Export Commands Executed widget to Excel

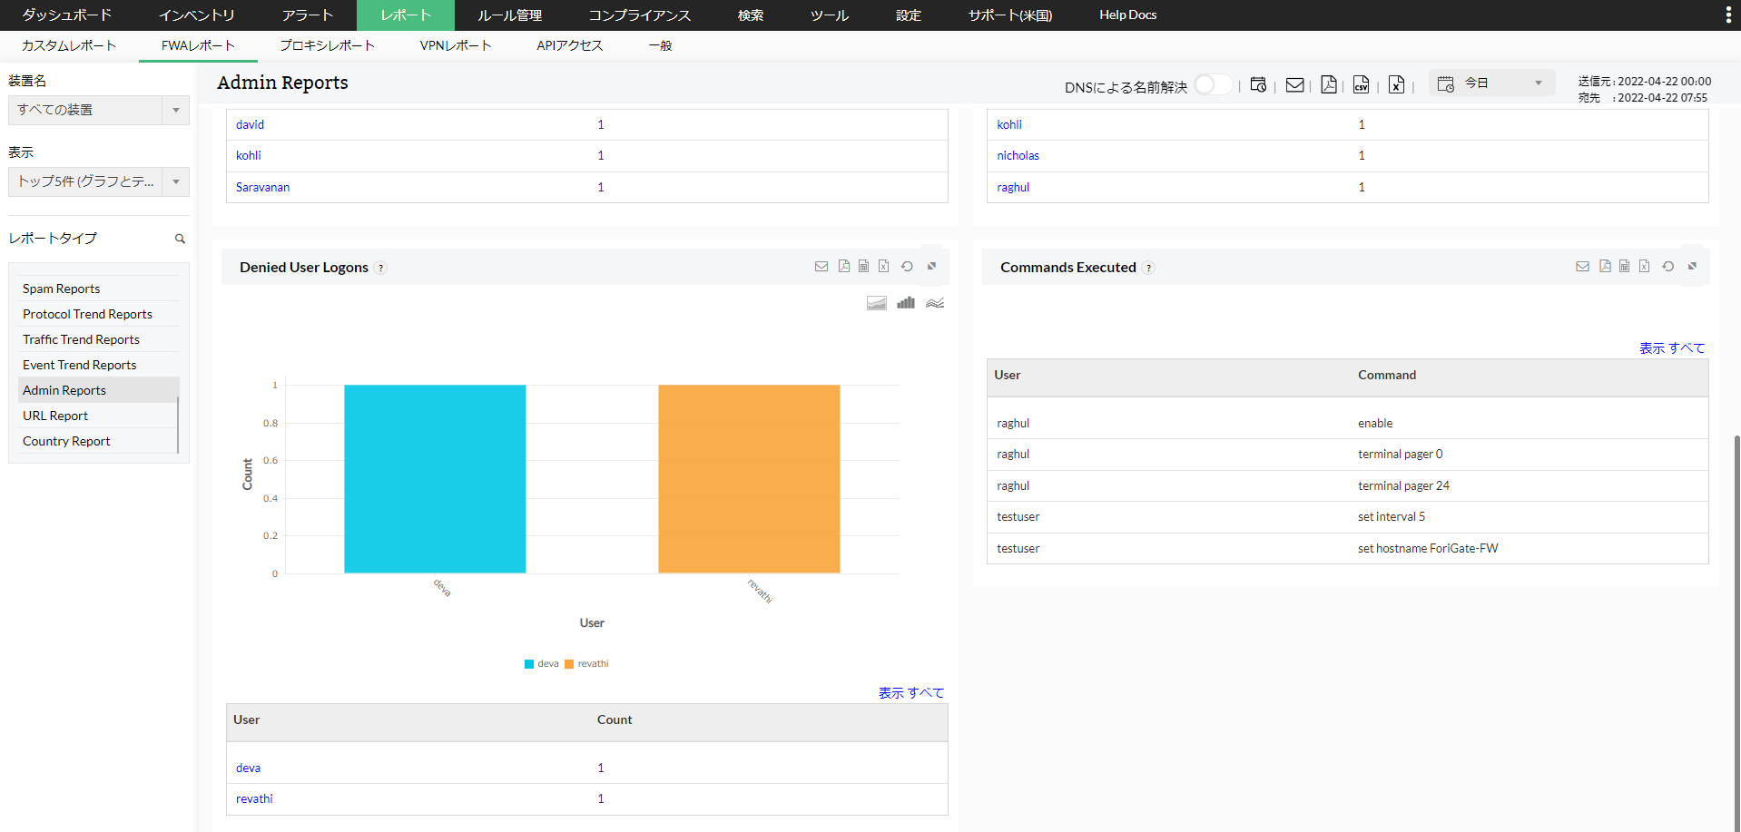(x=1644, y=266)
